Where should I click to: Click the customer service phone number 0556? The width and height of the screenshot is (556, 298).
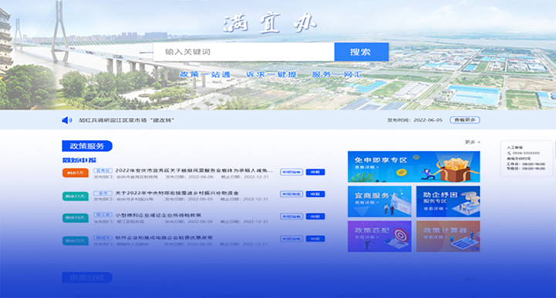tap(526, 153)
